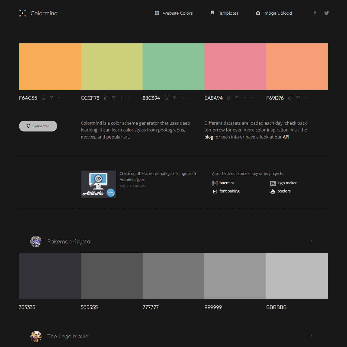Click the poolors project icon
This screenshot has height=347, width=347.
click(272, 191)
